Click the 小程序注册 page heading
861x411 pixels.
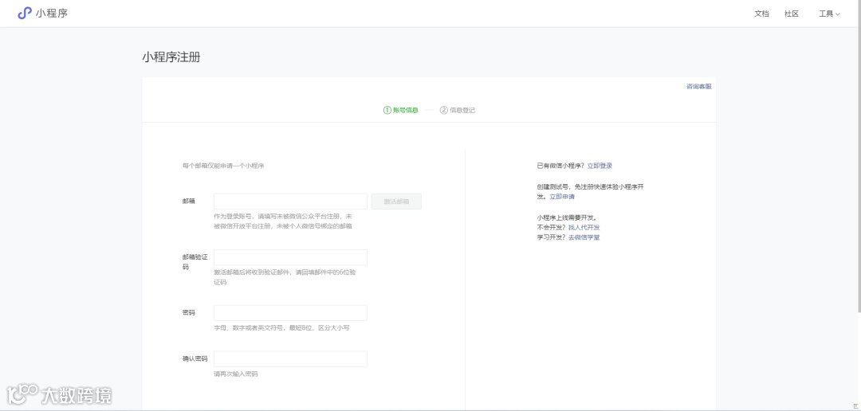click(171, 57)
